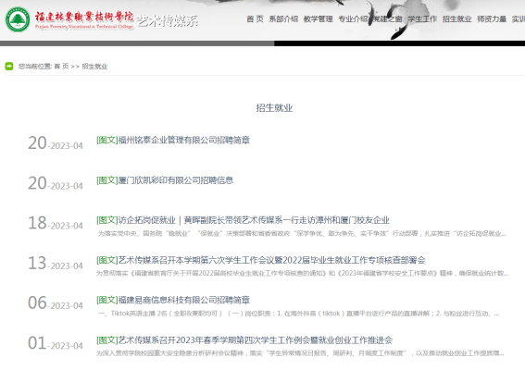Open the 系部介绍 navigation item
The width and height of the screenshot is (525, 370).
click(x=283, y=19)
